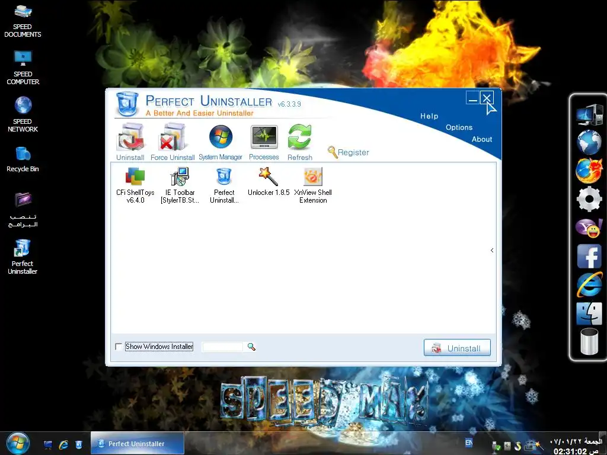Enable Show Windows Installer checkbox
Screen dimensions: 607x455
click(119, 347)
